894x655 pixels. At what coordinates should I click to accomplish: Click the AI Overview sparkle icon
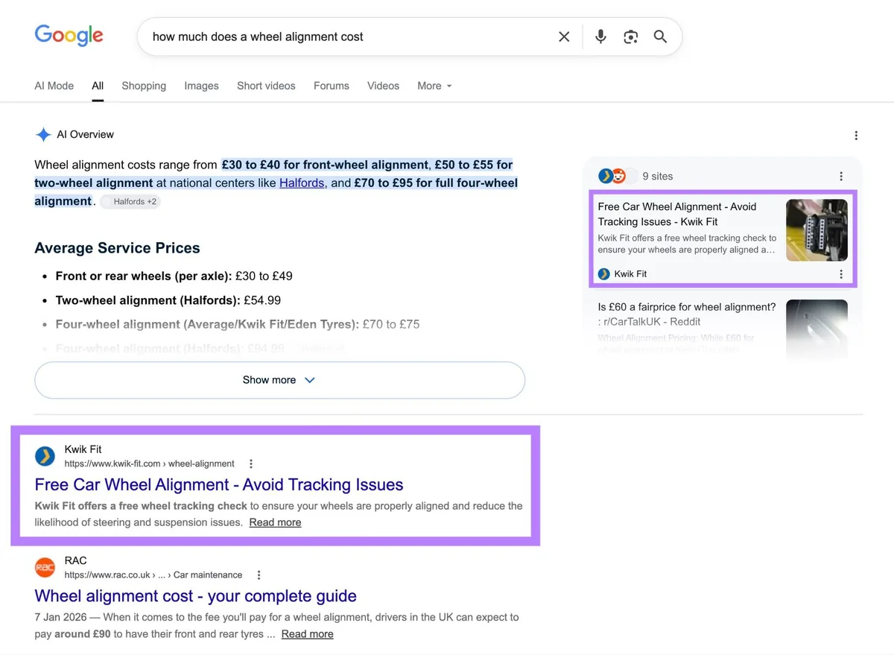coord(43,135)
